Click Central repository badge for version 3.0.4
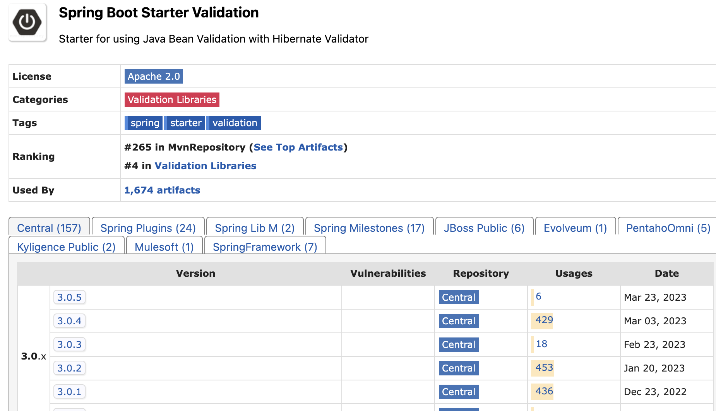This screenshot has width=716, height=411. (x=459, y=321)
